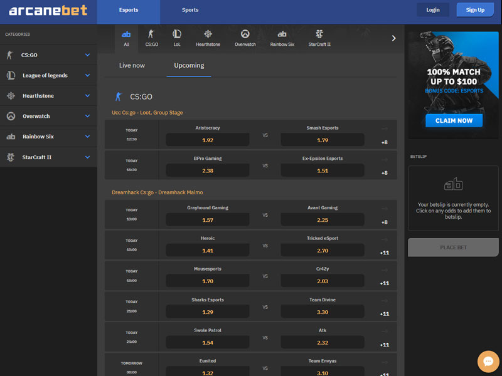502x376 pixels.
Task: Bet on Ex-Epsilon Esports at odds 1.51
Action: [x=323, y=170]
